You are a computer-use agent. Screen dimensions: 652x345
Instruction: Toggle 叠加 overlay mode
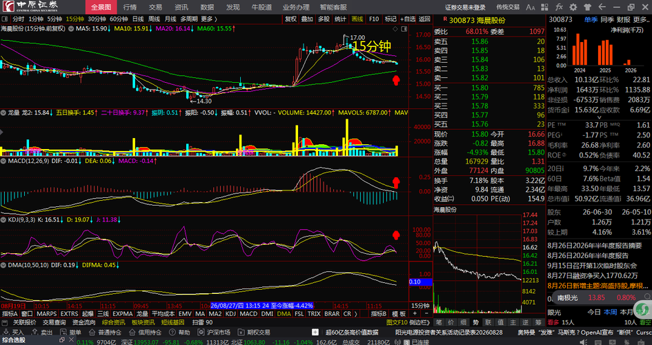coord(307,19)
